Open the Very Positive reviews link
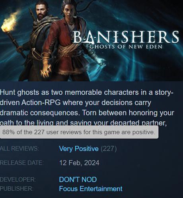 (79, 149)
